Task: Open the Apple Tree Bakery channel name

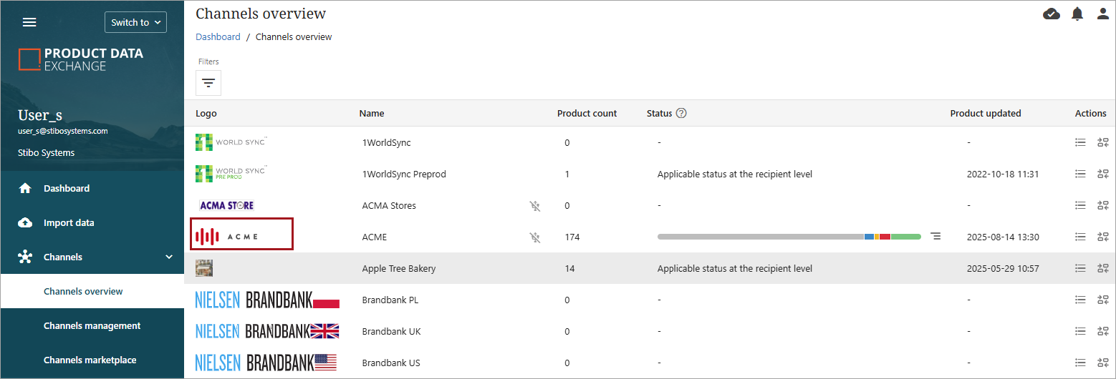Action: click(x=399, y=269)
